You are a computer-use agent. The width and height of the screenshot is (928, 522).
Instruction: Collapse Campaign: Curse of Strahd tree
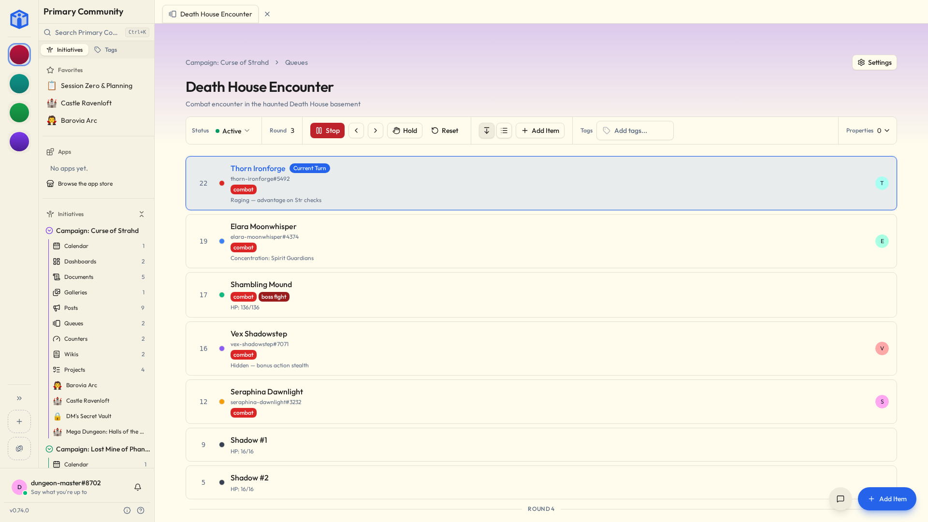[x=49, y=231]
